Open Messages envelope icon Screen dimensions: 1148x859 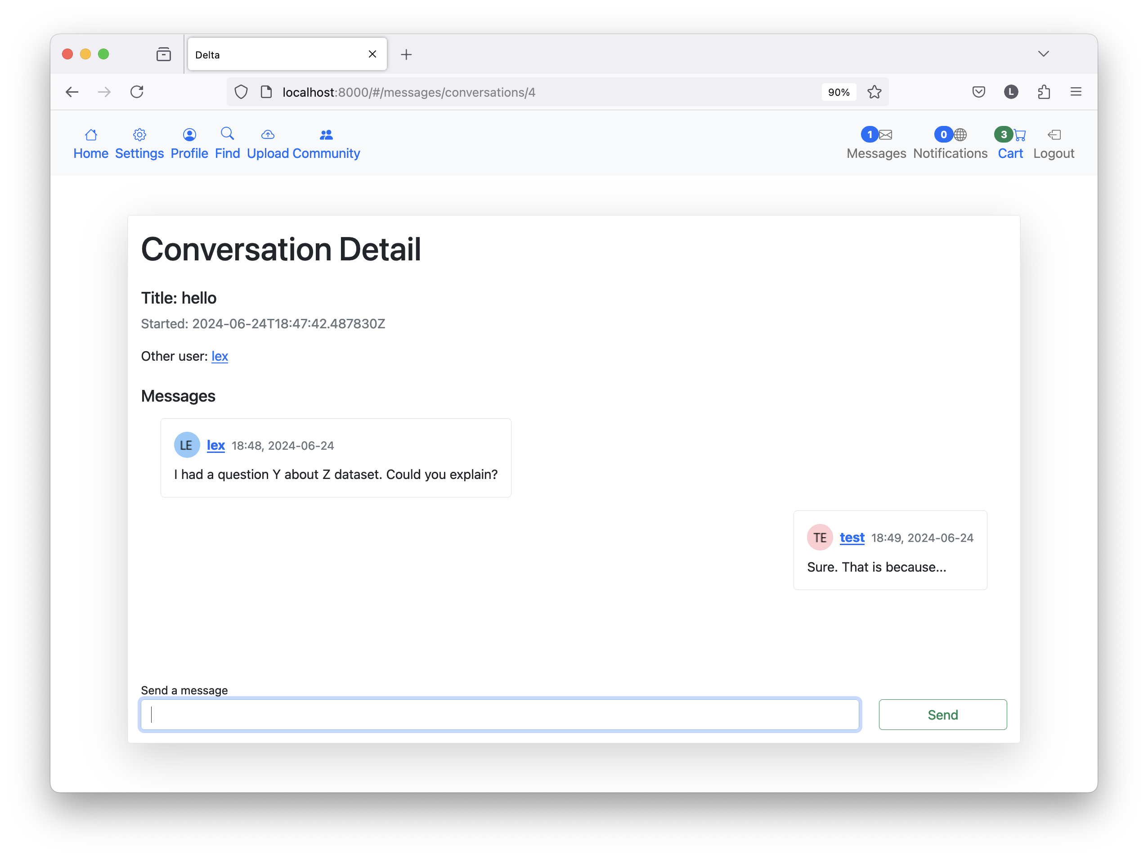click(x=885, y=135)
